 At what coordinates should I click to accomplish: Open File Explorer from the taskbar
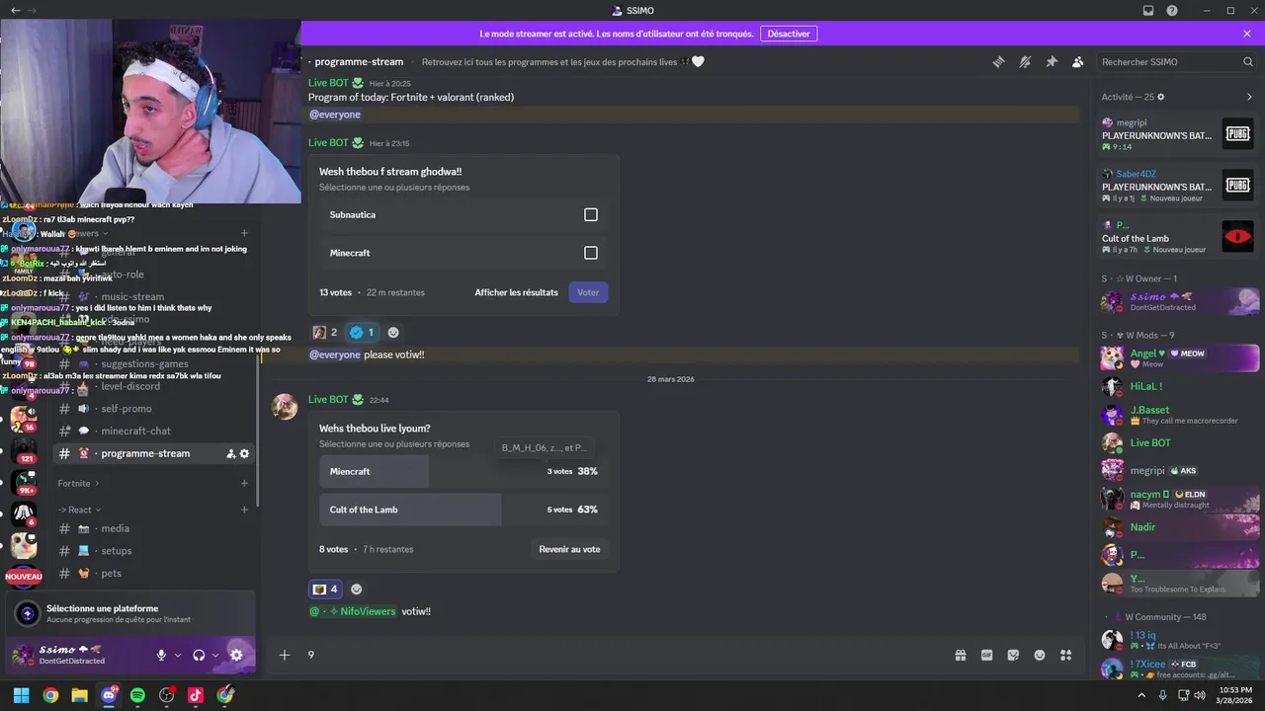(x=79, y=695)
